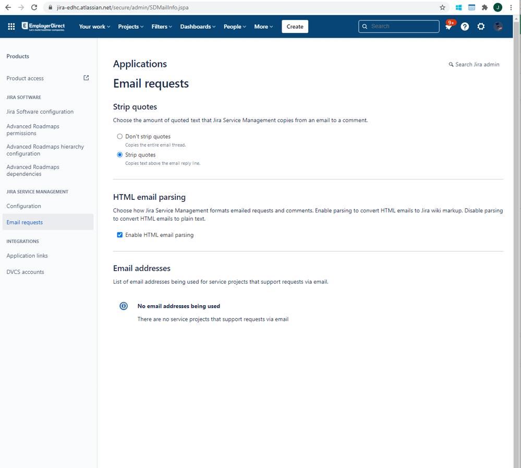
Task: Open Jira Service Management Configuration
Action: pyautogui.click(x=23, y=206)
